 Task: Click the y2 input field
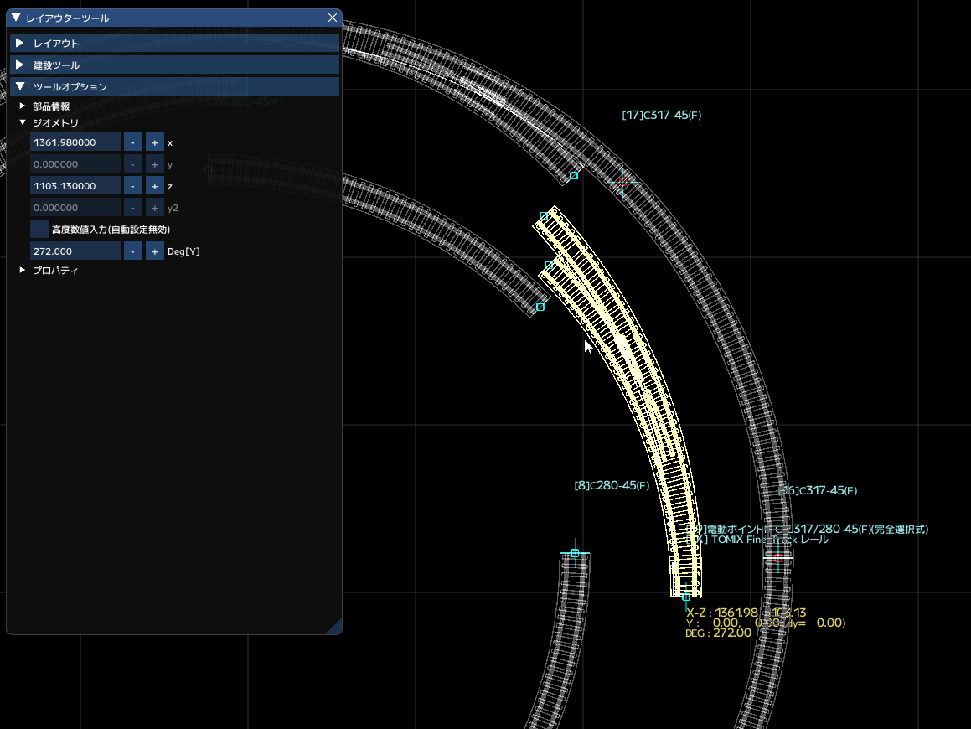pyautogui.click(x=75, y=208)
